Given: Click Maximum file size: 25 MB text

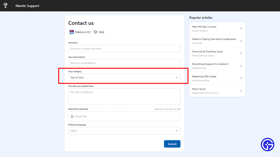Looking at the screenshot, I should [167, 109].
